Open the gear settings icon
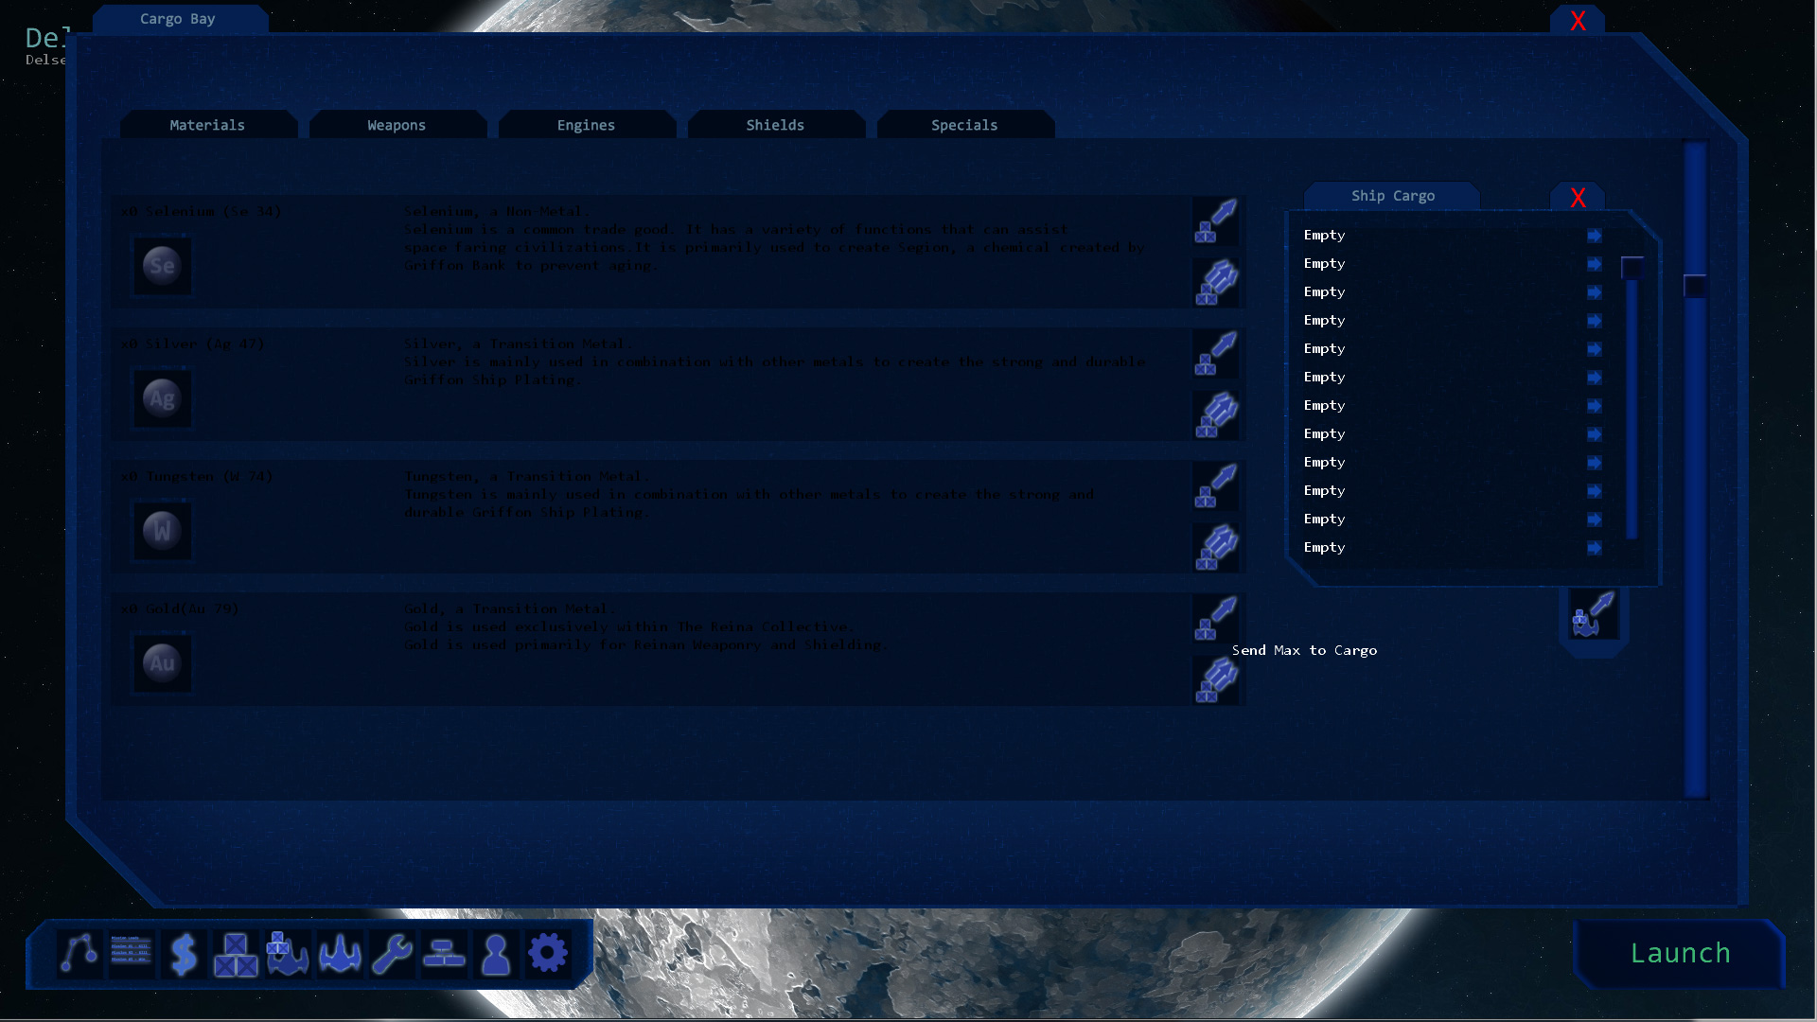Screen dimensions: 1817x1022 pos(548,953)
